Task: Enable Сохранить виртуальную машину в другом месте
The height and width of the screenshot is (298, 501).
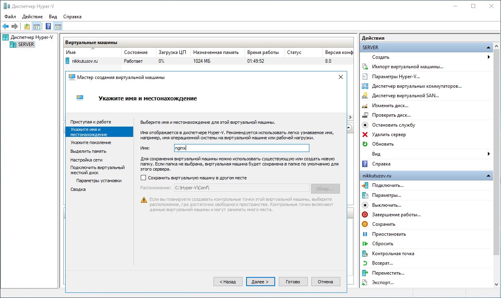Action: point(144,178)
